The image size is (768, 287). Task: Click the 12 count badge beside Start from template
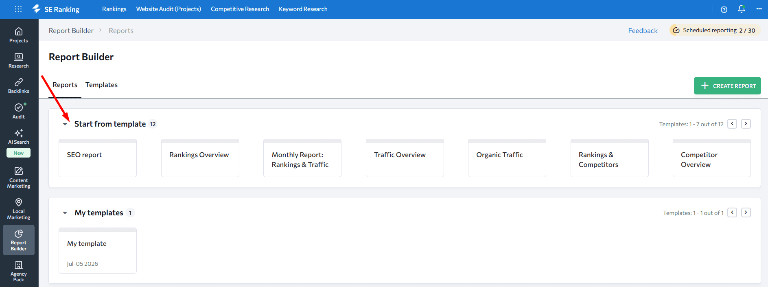pos(153,124)
